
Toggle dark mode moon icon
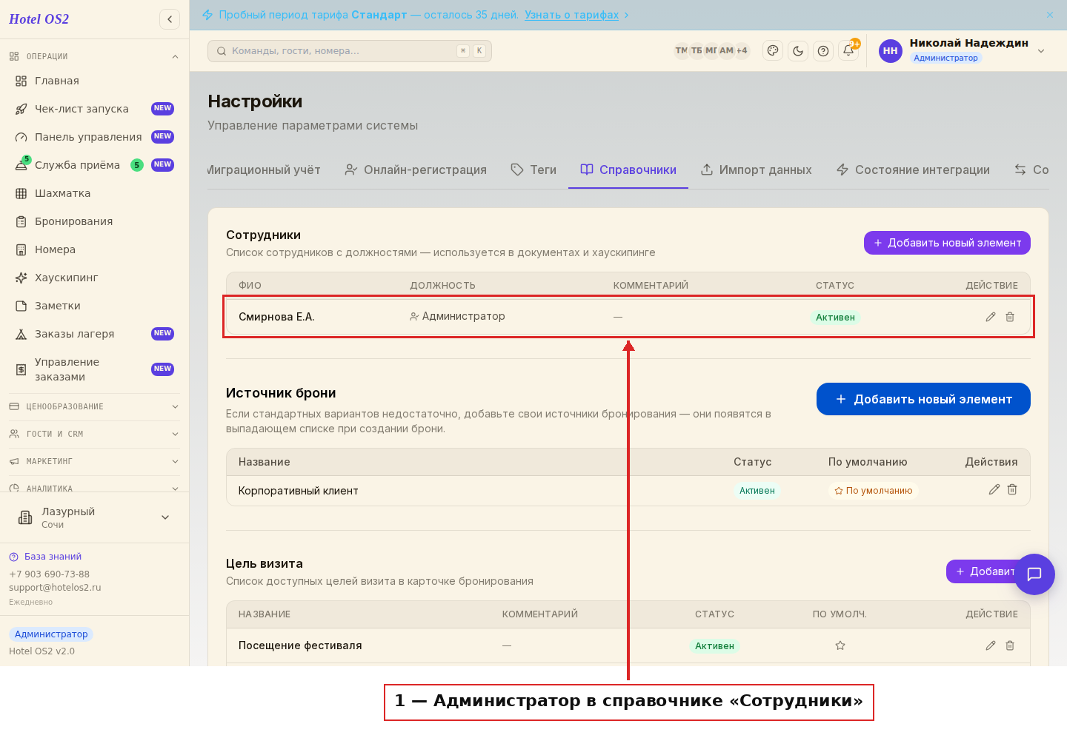click(798, 50)
